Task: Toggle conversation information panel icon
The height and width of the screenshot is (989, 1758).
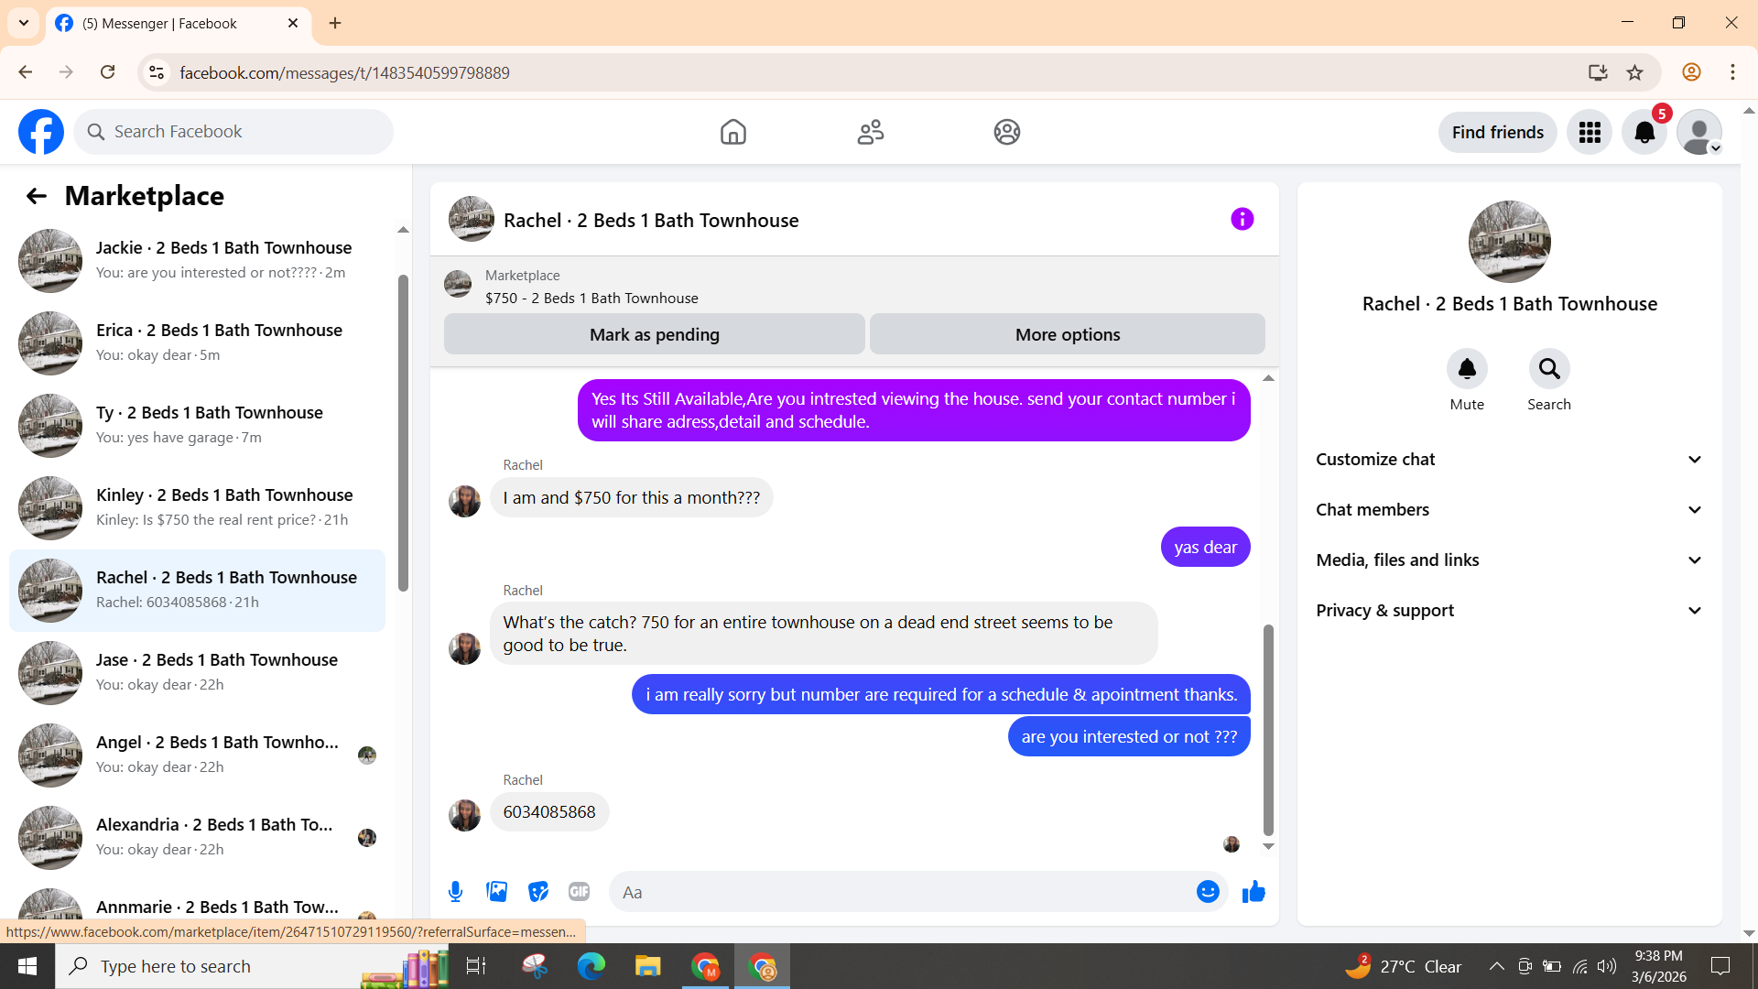Action: [1242, 220]
